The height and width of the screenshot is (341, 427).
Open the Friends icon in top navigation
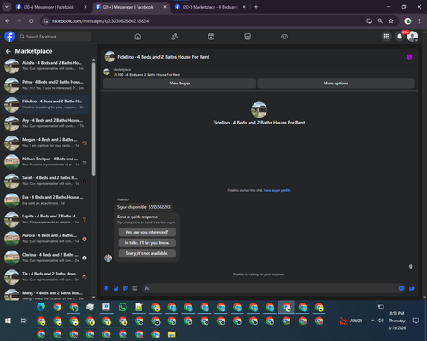coord(174,37)
